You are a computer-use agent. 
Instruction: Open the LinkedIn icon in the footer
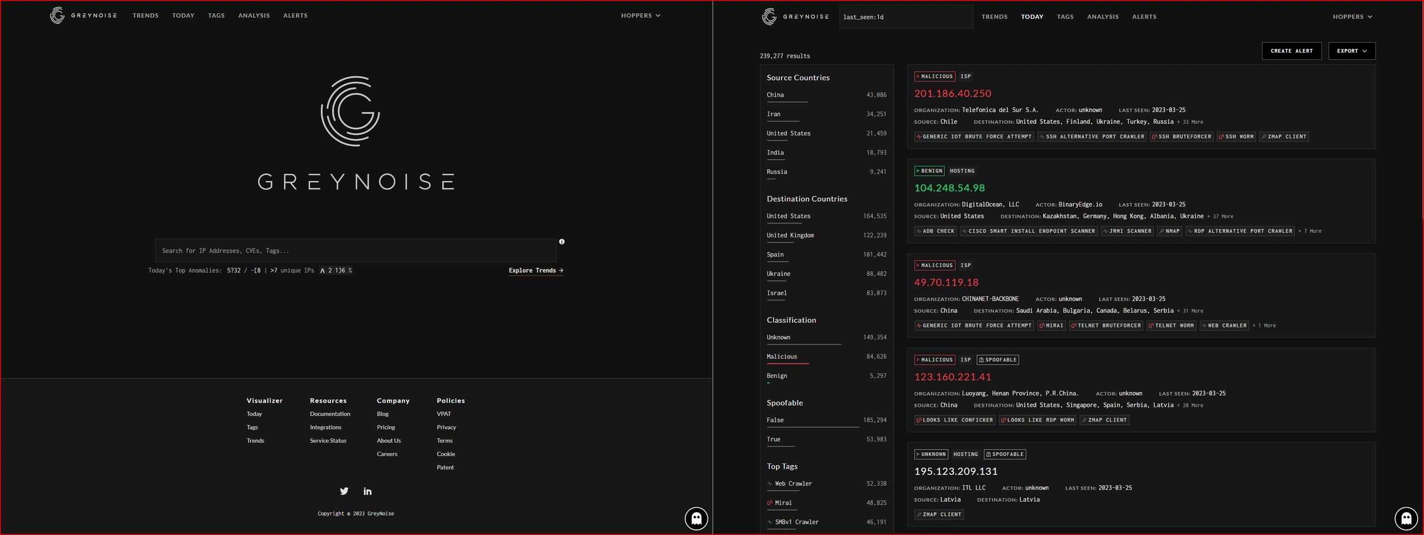click(x=367, y=491)
